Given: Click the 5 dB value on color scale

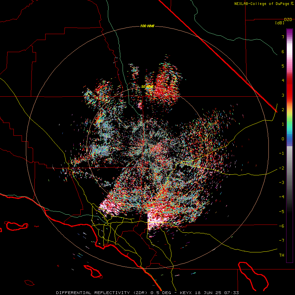Looking at the screenshot, I should (283, 66).
